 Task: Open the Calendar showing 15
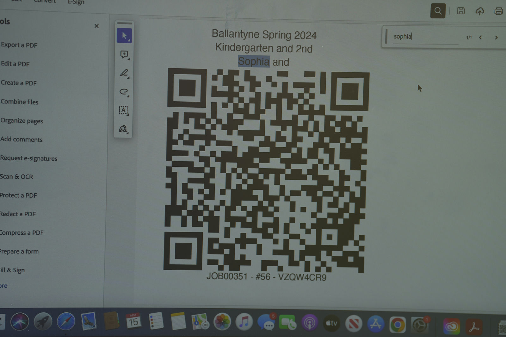[x=133, y=321]
